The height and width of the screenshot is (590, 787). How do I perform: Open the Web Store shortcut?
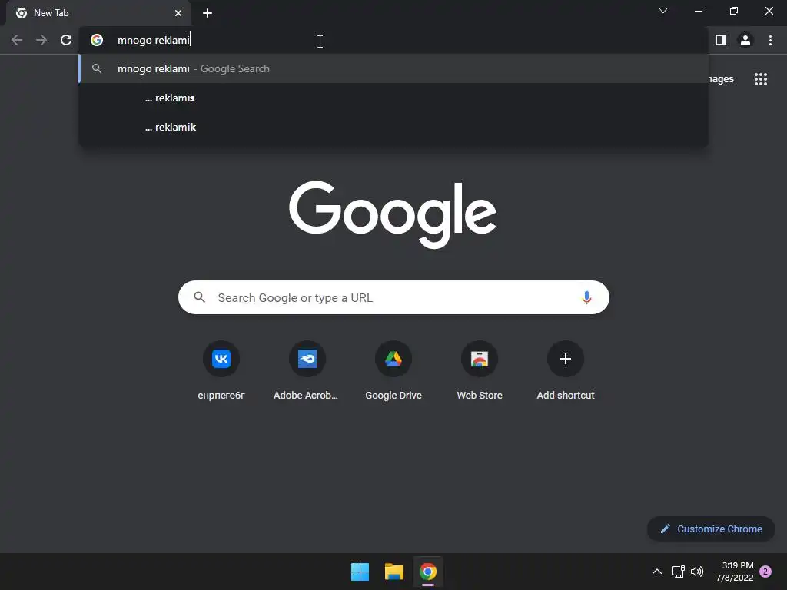(x=480, y=370)
